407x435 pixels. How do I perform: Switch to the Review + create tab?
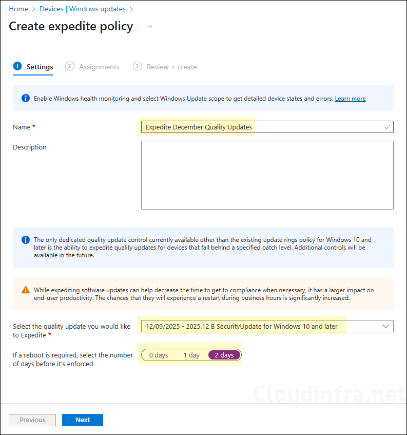171,66
